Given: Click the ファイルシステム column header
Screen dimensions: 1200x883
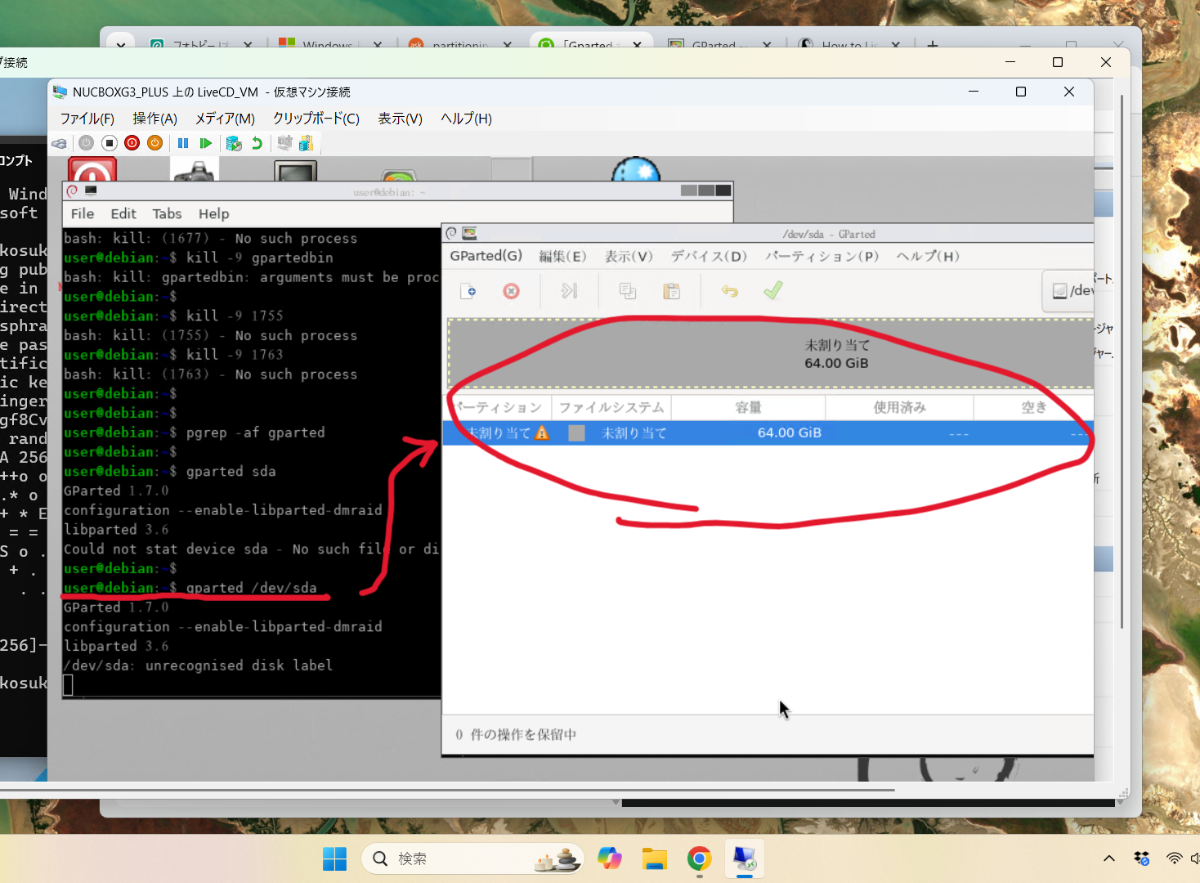Looking at the screenshot, I should coord(611,407).
